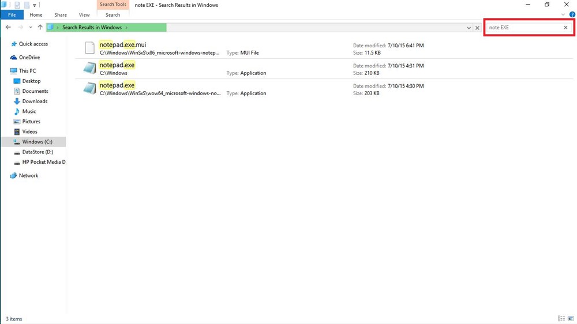Click date modified 7/10/15 4:30 PM
The height and width of the screenshot is (324, 577).
[388, 86]
